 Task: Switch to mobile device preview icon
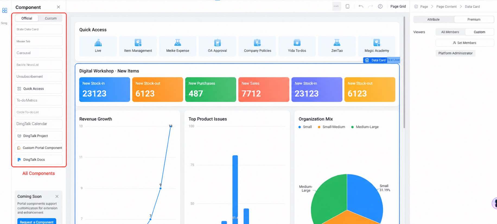click(x=348, y=6)
